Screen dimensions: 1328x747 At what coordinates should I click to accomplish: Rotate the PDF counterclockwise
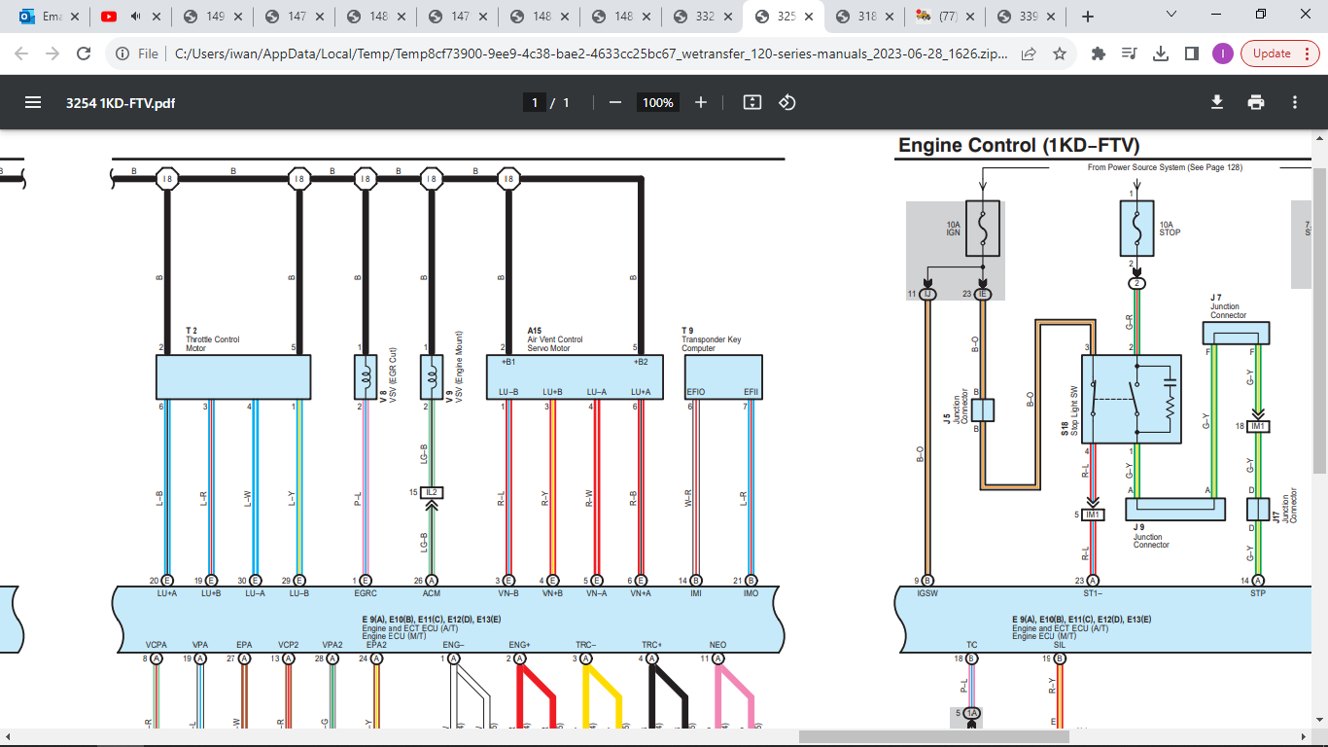pyautogui.click(x=787, y=102)
